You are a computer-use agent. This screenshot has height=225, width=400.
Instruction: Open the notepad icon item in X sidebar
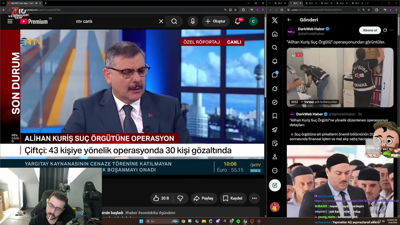coord(275,143)
